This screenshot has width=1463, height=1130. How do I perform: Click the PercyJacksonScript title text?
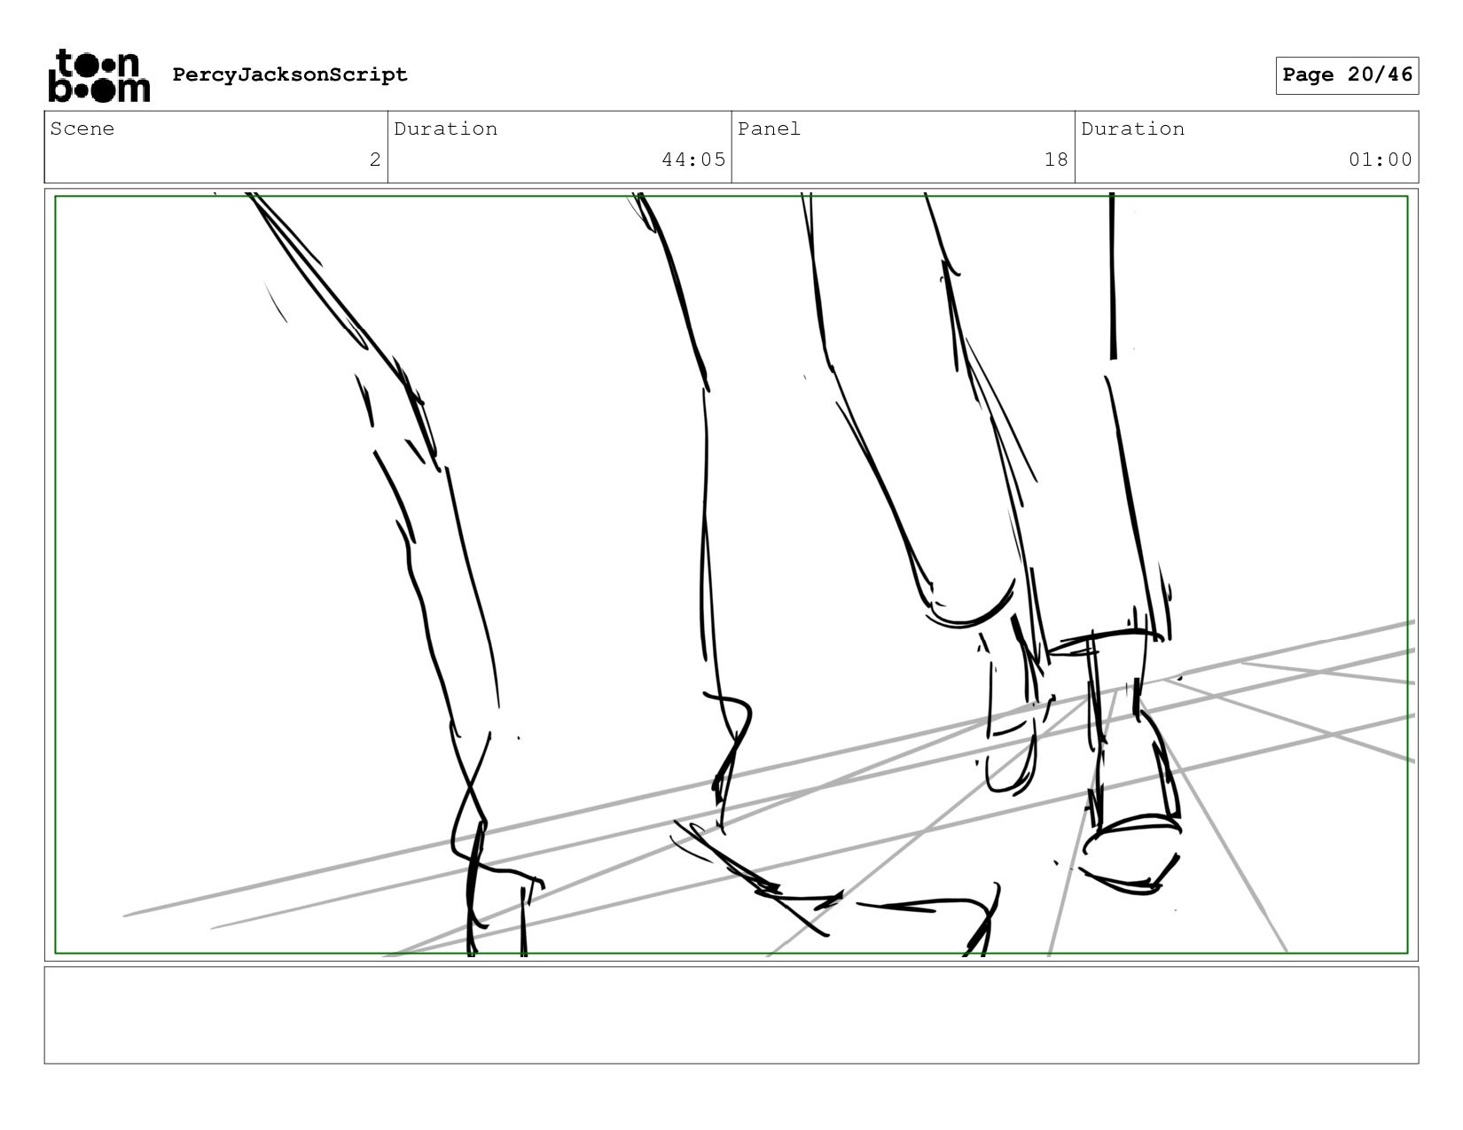(290, 74)
